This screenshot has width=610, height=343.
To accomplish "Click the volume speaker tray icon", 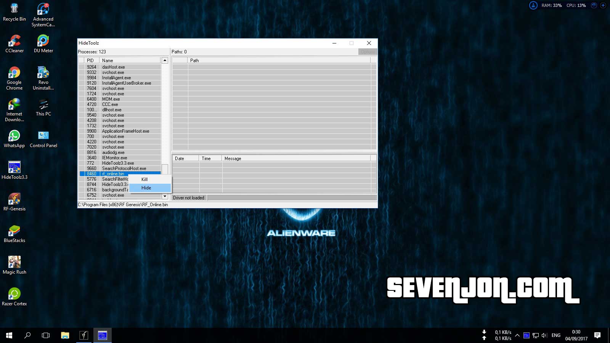I will 544,335.
